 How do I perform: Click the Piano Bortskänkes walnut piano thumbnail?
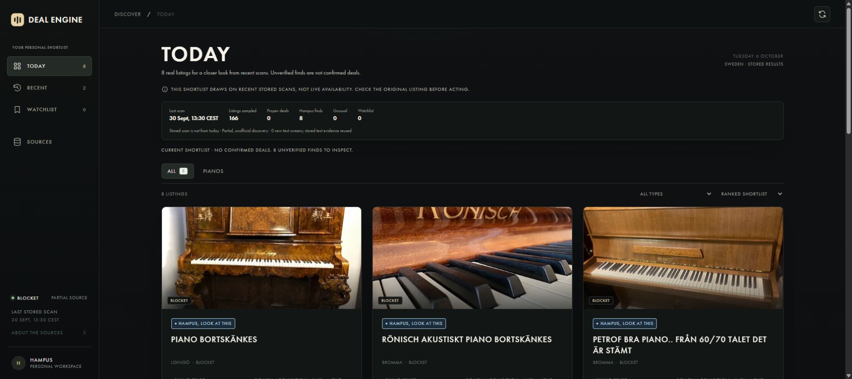[x=261, y=258]
